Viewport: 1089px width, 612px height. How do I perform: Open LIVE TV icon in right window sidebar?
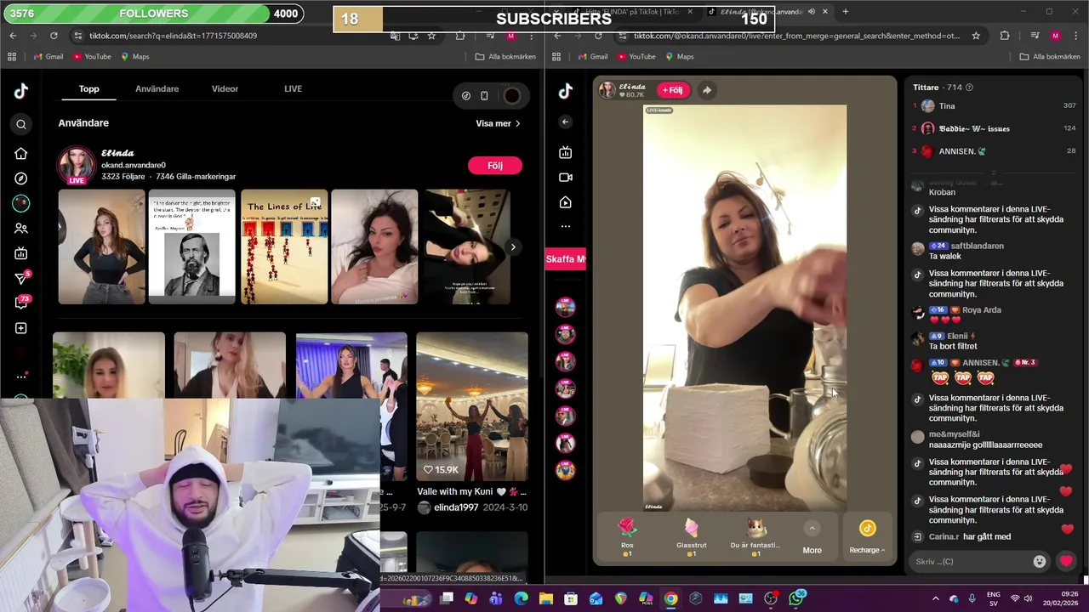566,153
